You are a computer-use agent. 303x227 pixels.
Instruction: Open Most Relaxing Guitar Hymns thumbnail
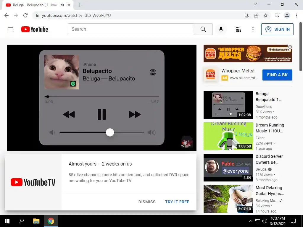tap(228, 199)
